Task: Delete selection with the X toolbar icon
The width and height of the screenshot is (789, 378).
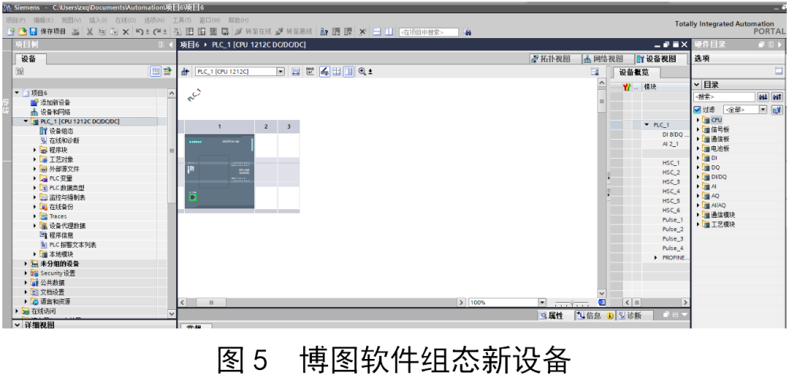Action: (x=126, y=31)
